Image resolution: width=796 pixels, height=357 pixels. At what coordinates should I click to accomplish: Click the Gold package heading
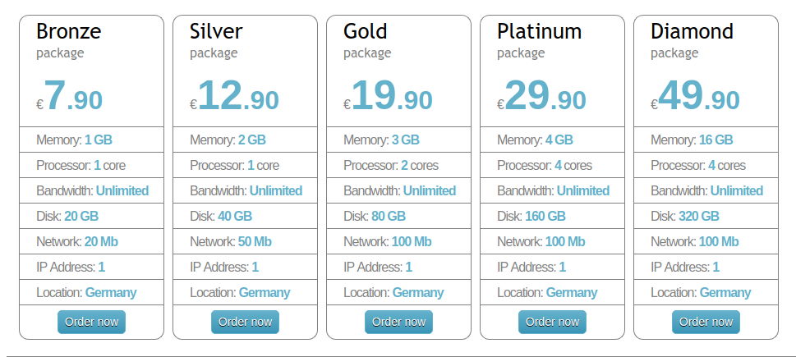click(366, 31)
